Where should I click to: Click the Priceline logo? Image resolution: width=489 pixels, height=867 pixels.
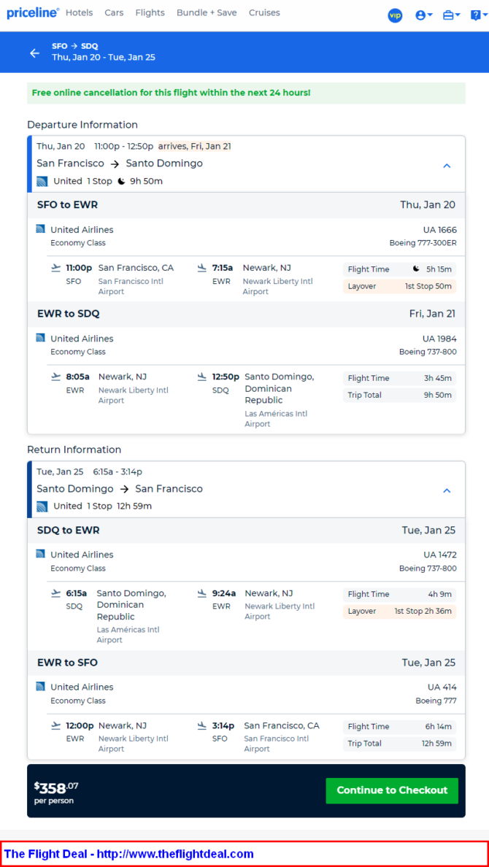(x=33, y=12)
